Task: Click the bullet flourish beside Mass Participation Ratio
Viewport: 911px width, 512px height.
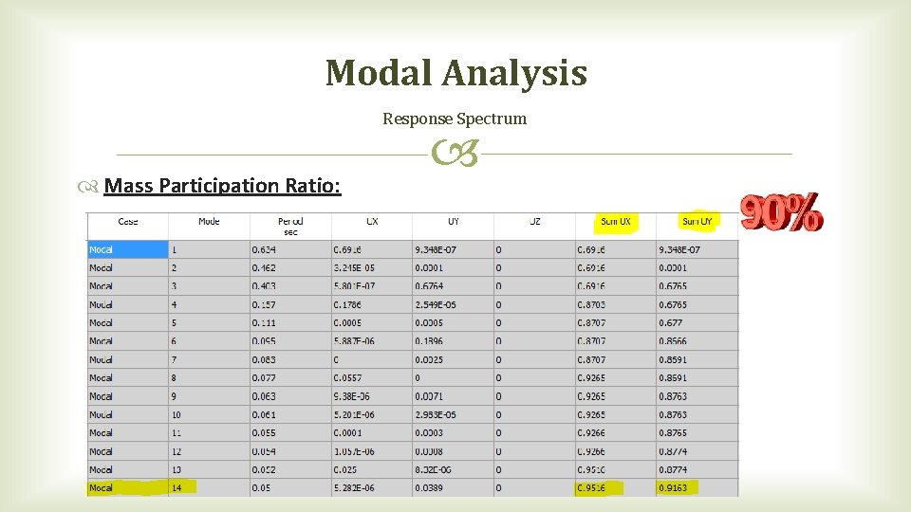Action: (x=87, y=187)
